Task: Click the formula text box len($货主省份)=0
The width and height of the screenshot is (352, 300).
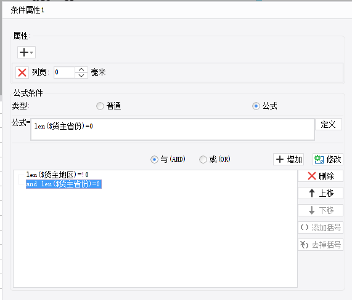Action: 173,129
